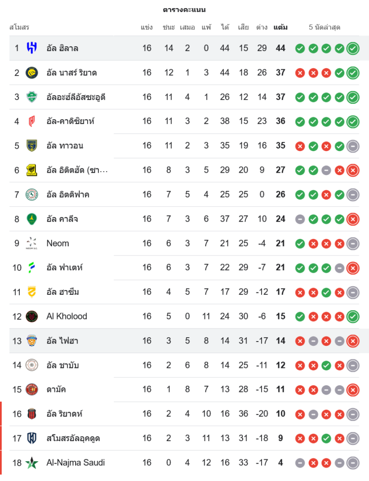The width and height of the screenshot is (369, 481).
Task: Click Al Taawoun's latest match draw indicator
Action: point(353,146)
